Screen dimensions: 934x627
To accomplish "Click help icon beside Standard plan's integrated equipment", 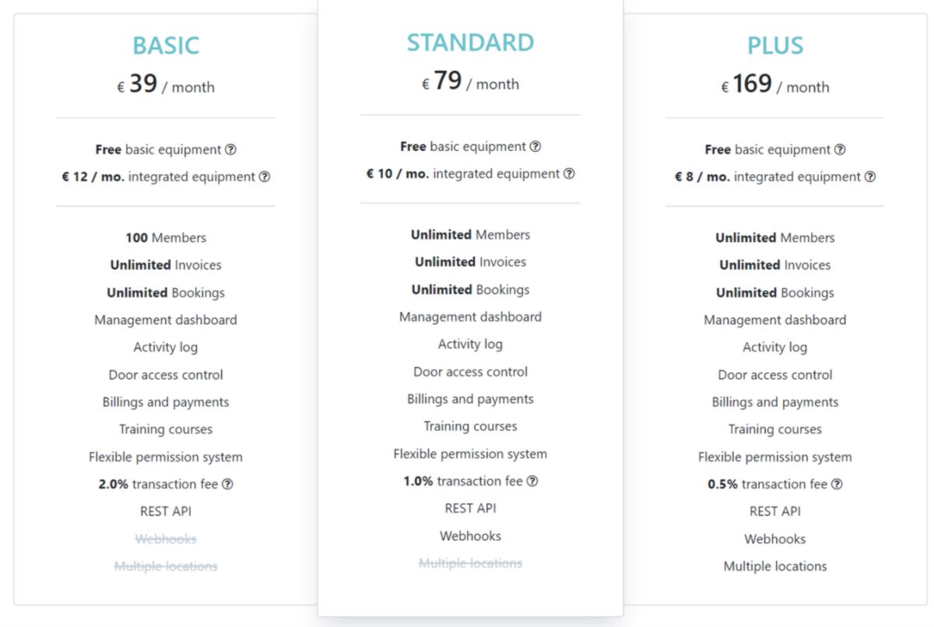I will (569, 173).
